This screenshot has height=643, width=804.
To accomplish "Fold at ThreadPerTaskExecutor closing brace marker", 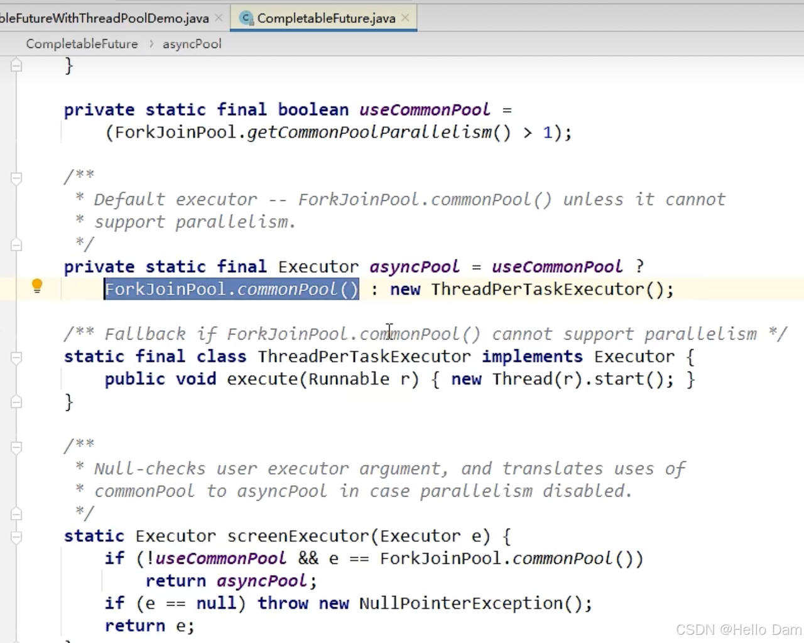I will 17,402.
